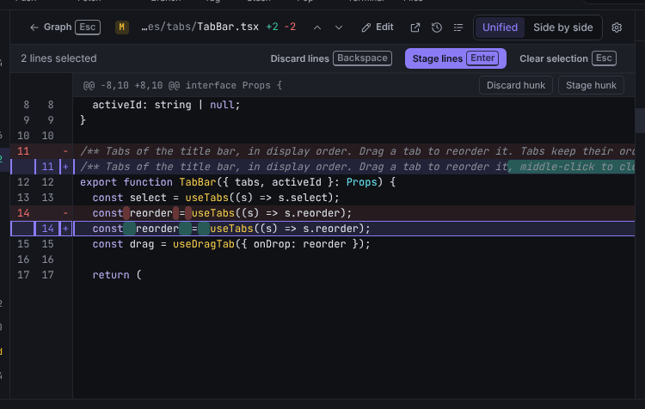Open diff settings gear icon
This screenshot has width=645, height=409.
(617, 27)
